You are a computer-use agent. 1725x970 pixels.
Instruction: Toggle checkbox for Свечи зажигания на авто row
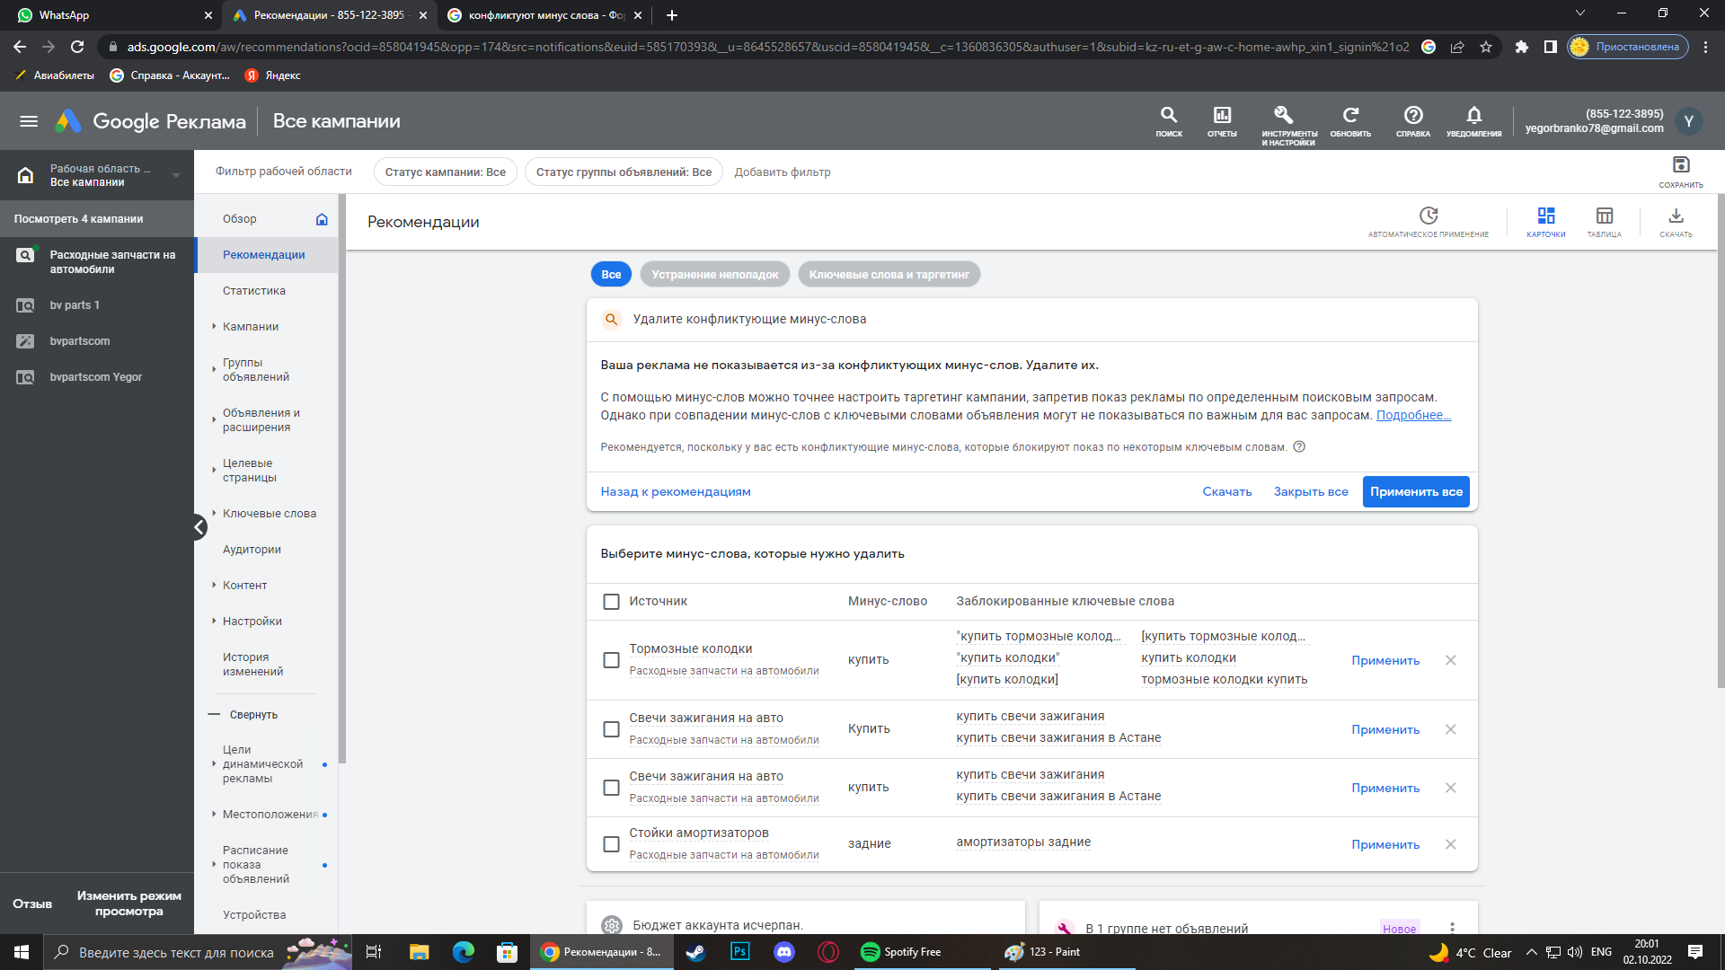[610, 728]
